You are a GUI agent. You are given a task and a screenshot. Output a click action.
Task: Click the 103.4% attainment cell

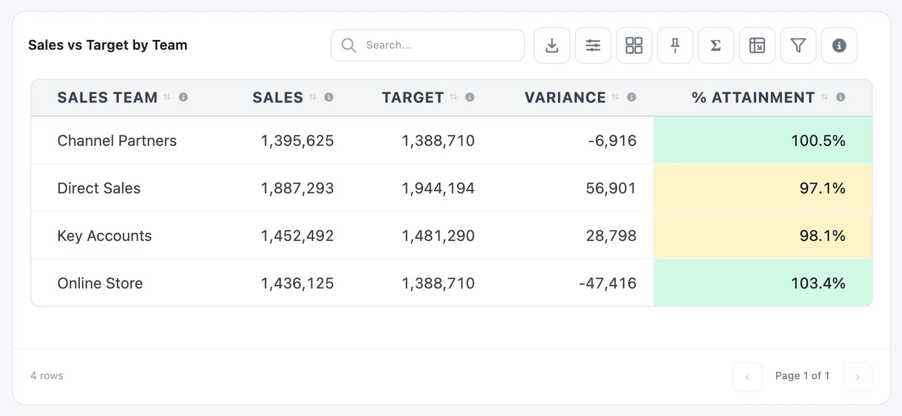(x=763, y=283)
